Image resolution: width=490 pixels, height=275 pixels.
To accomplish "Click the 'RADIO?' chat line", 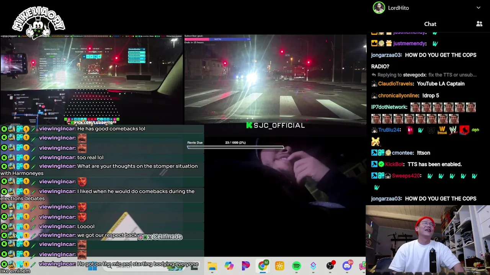I will tap(380, 66).
